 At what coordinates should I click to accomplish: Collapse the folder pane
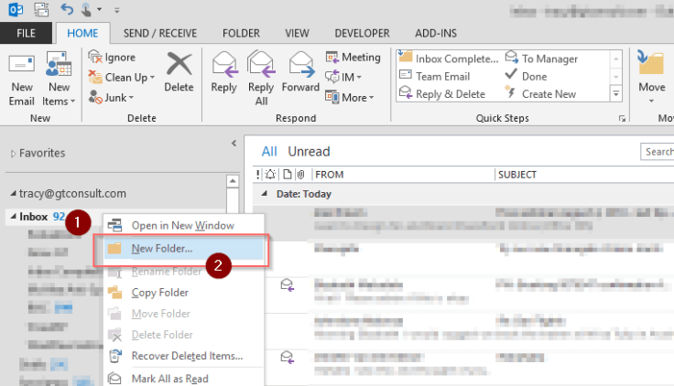(234, 144)
